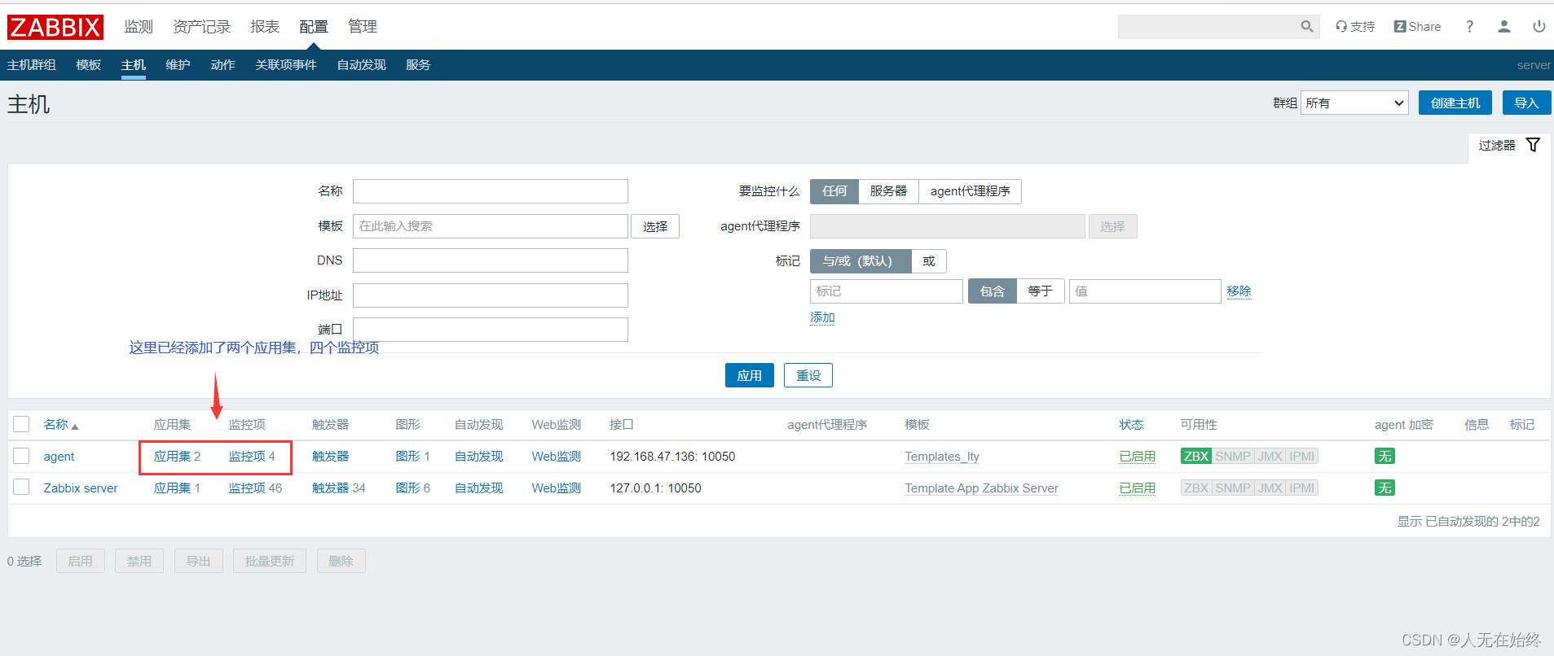Click the 应用 filter button
Viewport: 1554px width, 656px height.
(750, 375)
